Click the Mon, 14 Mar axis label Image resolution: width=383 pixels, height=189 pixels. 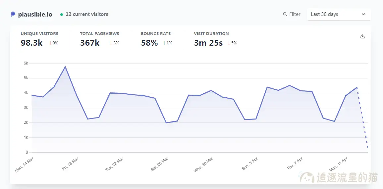click(x=24, y=165)
